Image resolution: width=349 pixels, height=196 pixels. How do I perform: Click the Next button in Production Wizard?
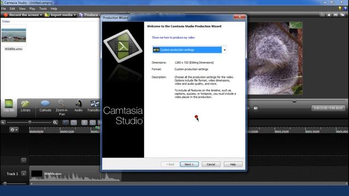(x=189, y=164)
